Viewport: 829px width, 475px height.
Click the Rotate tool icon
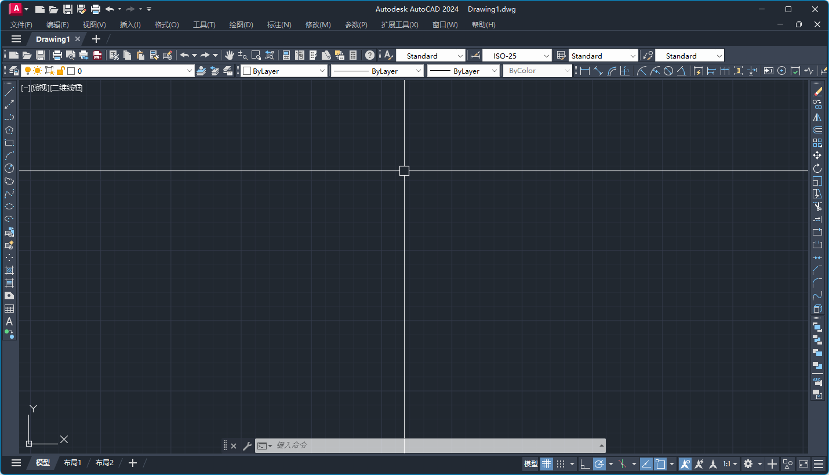click(x=817, y=168)
